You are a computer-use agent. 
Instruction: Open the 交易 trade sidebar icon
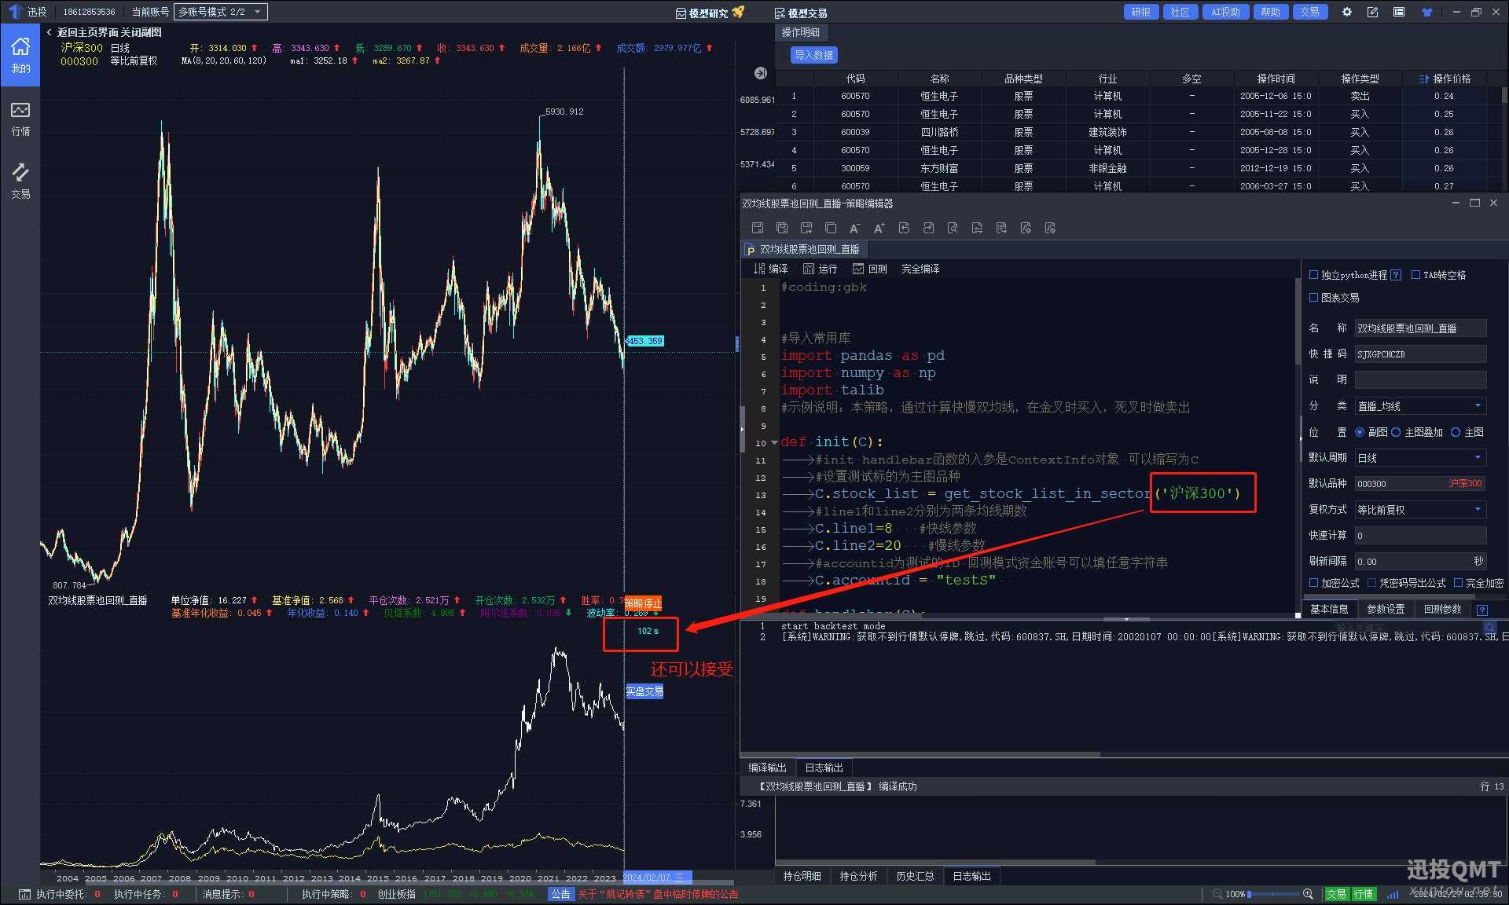pyautogui.click(x=20, y=181)
